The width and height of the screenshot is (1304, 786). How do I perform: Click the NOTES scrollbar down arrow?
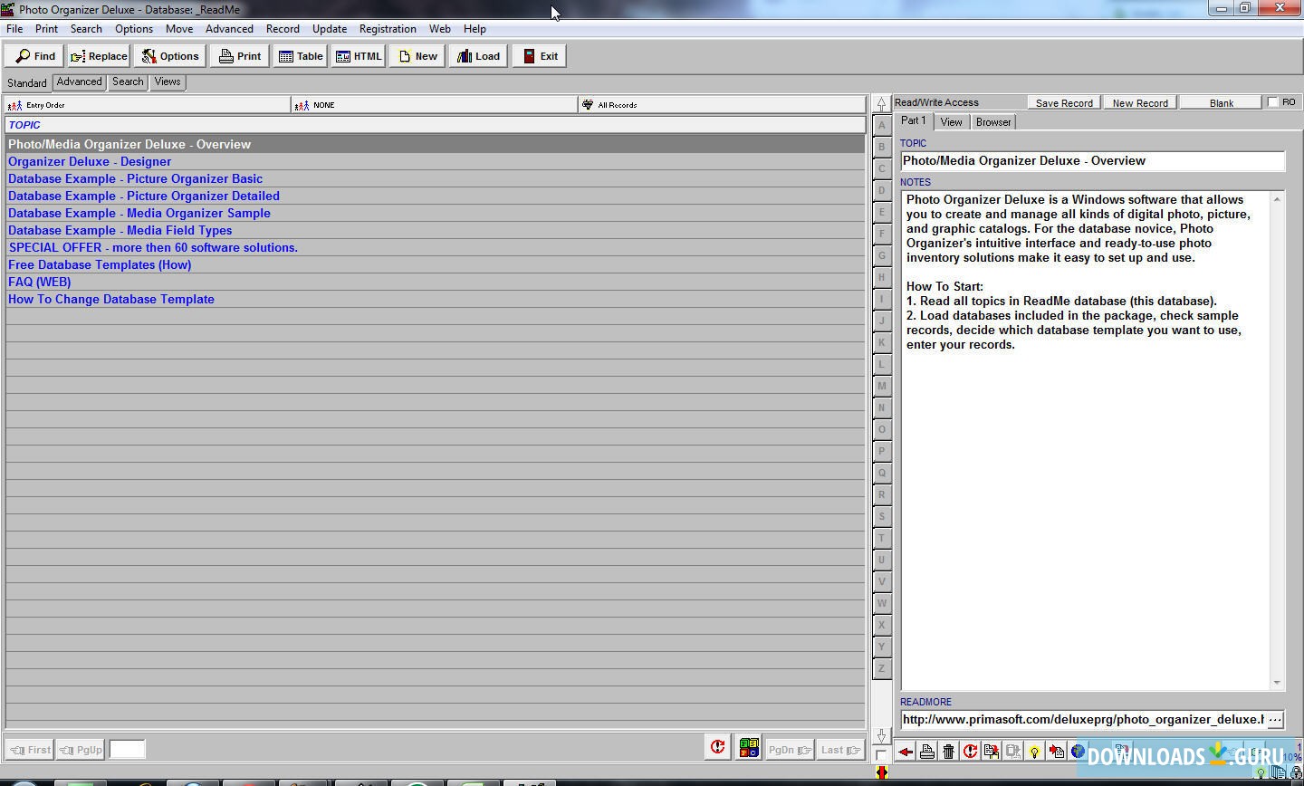(x=1277, y=683)
